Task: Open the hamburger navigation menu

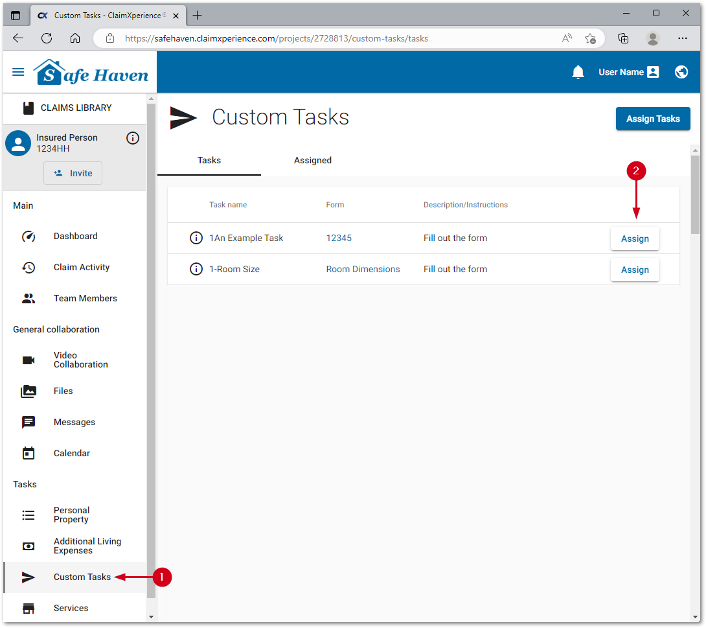Action: click(x=18, y=72)
